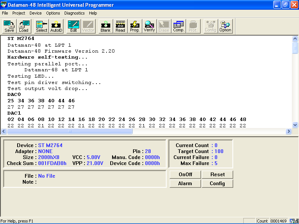Image resolution: width=299 pixels, height=224 pixels.
Task: Click the greyed Erase toolbar icon
Action: [164, 26]
